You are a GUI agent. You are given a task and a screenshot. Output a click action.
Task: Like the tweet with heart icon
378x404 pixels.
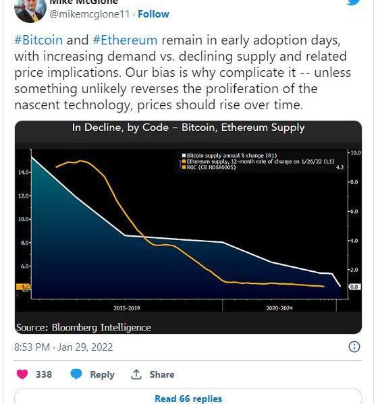pos(22,374)
